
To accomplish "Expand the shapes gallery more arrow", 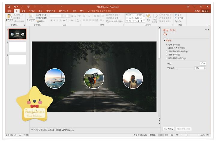I will tap(144, 21).
